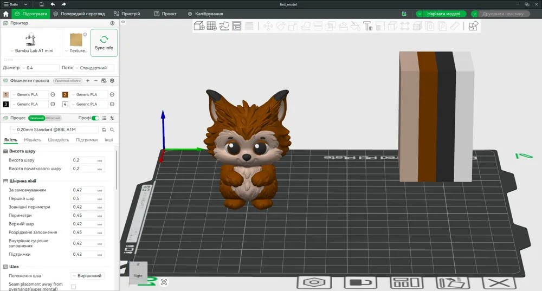
Task: Open the Підтримки settings tab
Action: tap(87, 140)
